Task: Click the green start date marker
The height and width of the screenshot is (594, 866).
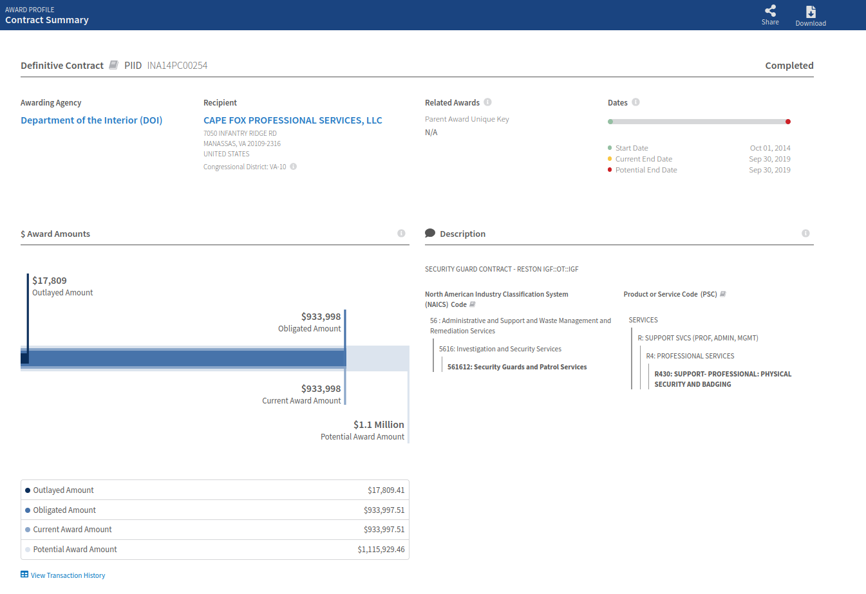Action: click(x=610, y=122)
